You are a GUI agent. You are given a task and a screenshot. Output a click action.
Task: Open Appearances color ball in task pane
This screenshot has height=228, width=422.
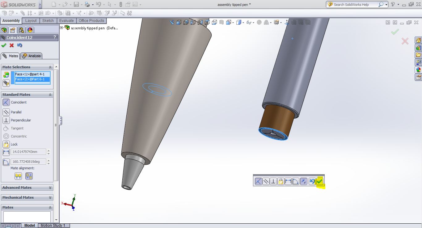click(x=418, y=70)
